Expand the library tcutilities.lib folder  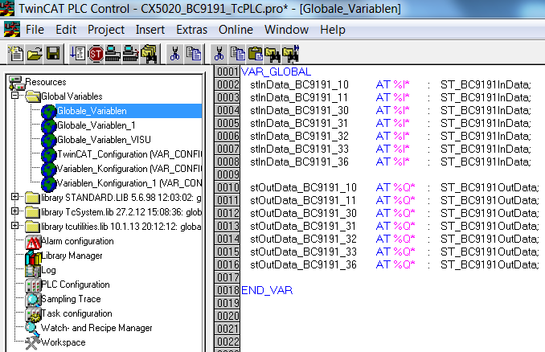(x=15, y=226)
